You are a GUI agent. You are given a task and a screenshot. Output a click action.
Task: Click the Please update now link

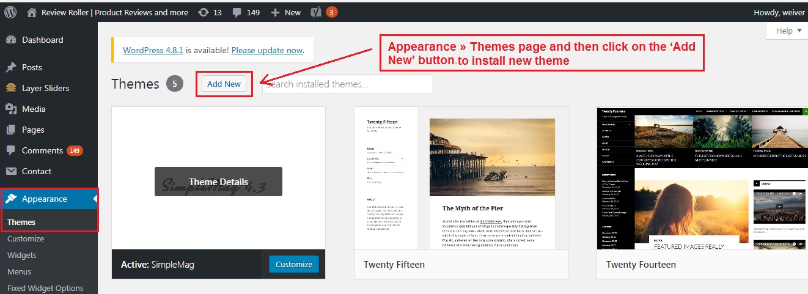coord(267,50)
